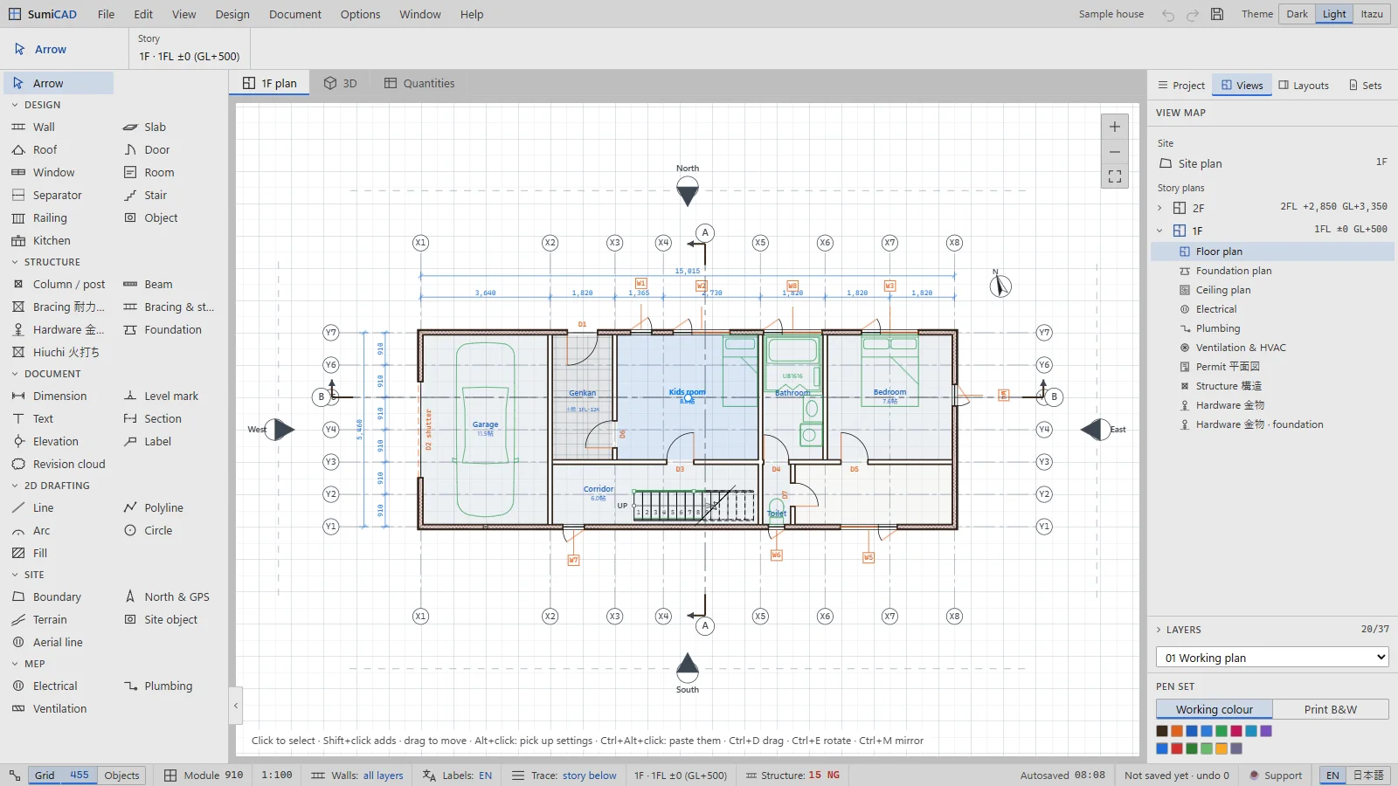Open the 01 Working plan dropdown
The height and width of the screenshot is (786, 1398).
pos(1272,658)
